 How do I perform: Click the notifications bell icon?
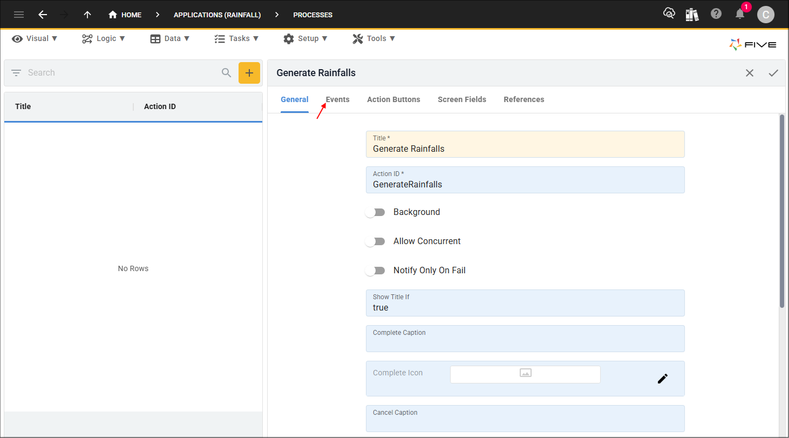(740, 14)
